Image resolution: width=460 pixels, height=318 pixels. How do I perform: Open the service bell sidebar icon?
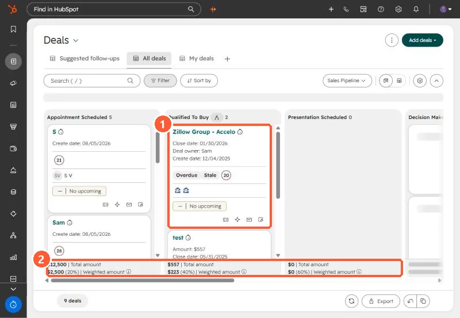(13, 170)
